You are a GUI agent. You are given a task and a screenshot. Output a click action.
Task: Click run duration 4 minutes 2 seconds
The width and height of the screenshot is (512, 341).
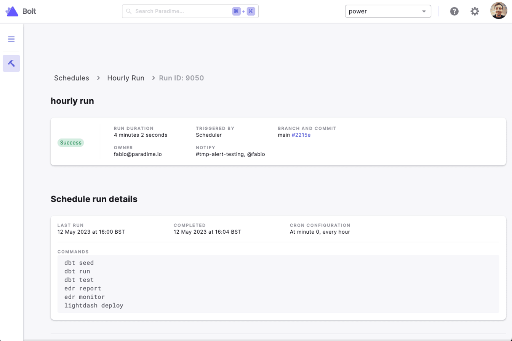[x=141, y=135]
